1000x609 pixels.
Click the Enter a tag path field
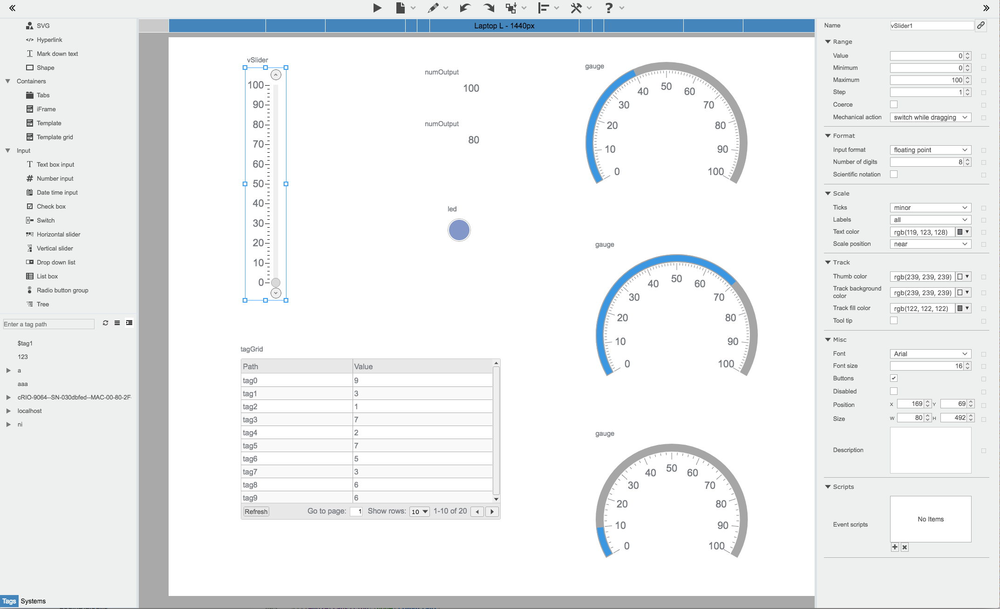tap(48, 324)
